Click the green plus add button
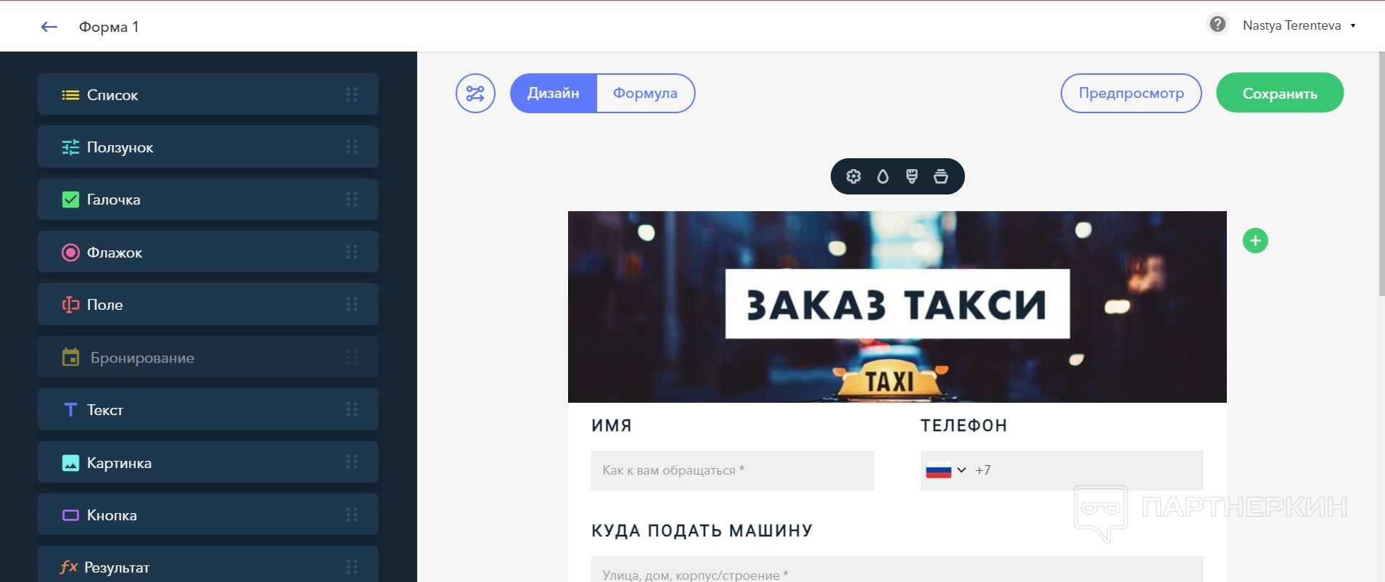Image resolution: width=1385 pixels, height=582 pixels. click(x=1255, y=241)
